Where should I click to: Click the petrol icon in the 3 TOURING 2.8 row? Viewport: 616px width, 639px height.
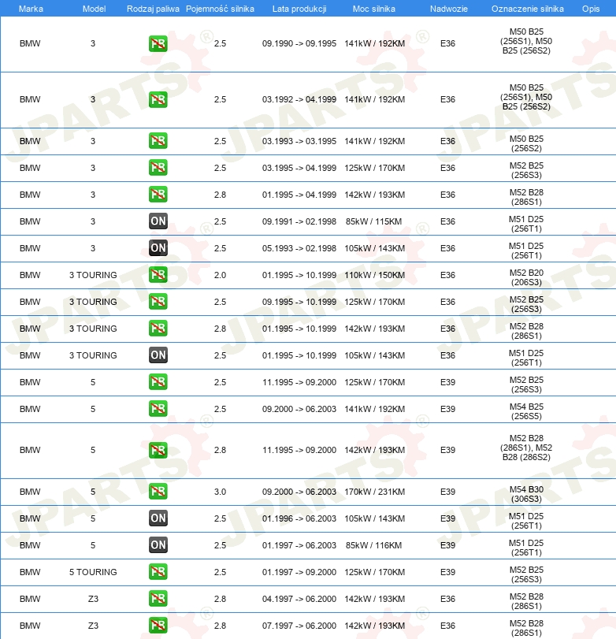tap(158, 329)
